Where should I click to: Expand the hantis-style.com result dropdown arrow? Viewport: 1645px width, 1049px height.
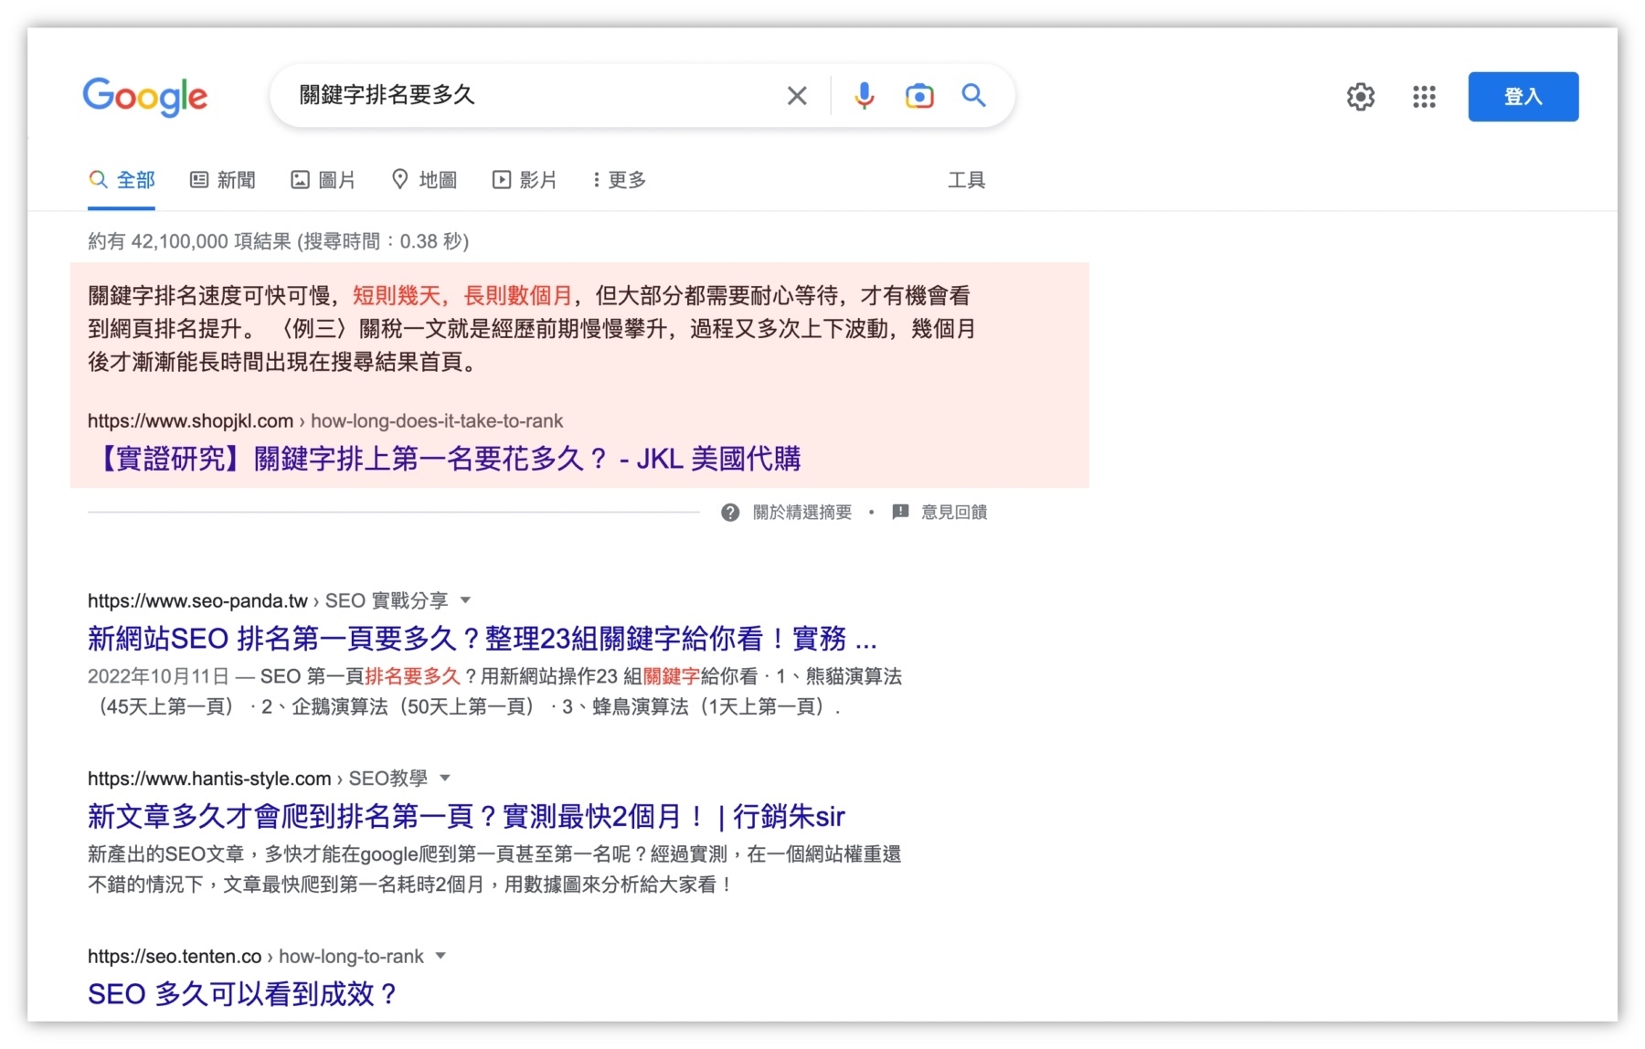pyautogui.click(x=445, y=779)
